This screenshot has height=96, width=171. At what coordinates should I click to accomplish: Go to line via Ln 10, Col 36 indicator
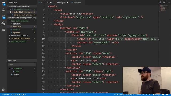(119, 94)
